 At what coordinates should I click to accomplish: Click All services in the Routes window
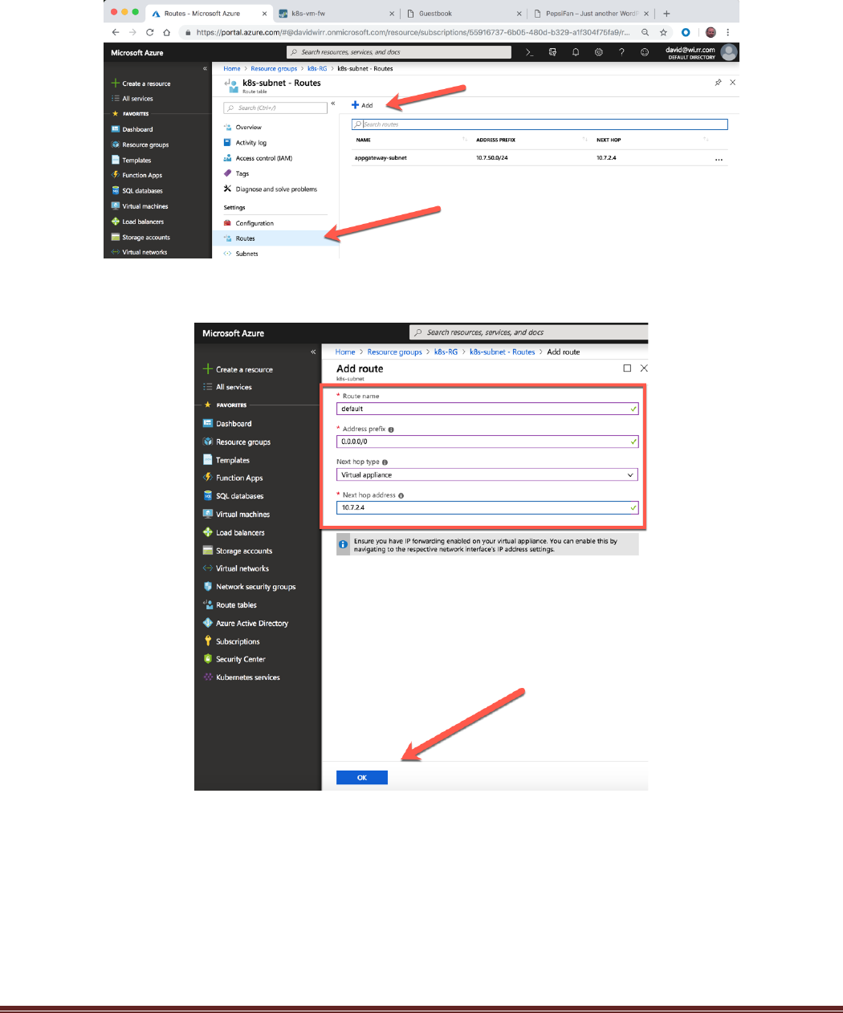click(136, 99)
